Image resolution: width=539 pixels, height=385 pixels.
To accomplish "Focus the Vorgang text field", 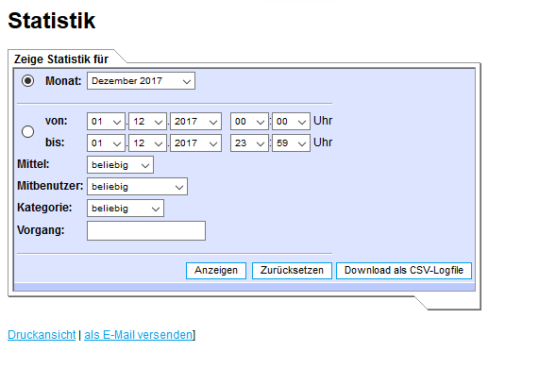I will pos(146,230).
